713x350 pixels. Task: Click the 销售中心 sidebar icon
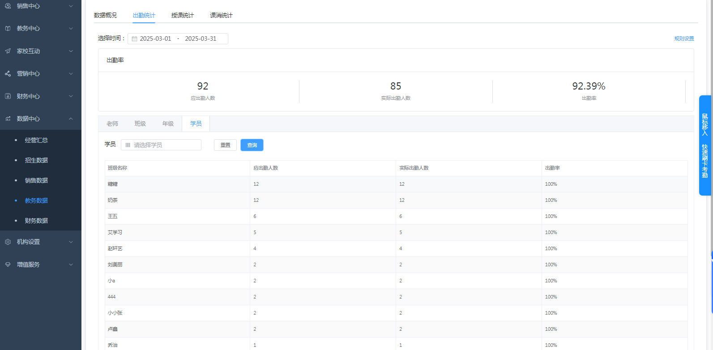click(x=8, y=6)
